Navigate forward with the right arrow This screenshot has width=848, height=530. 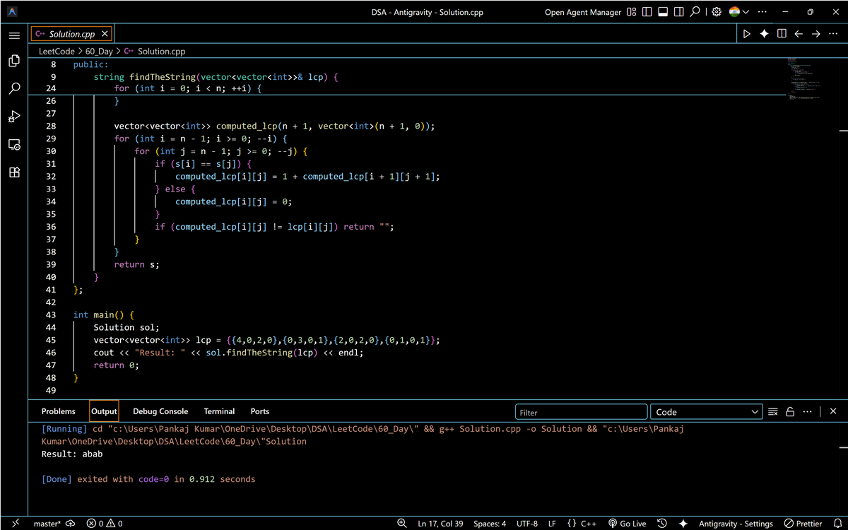tap(815, 34)
